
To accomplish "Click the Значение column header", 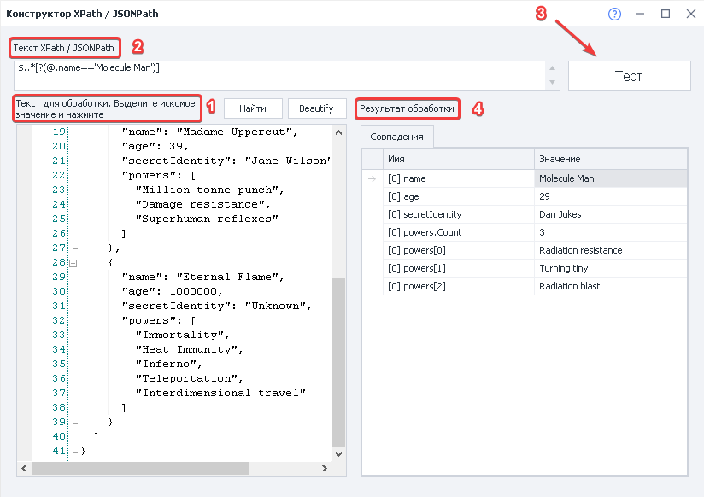I will [610, 159].
